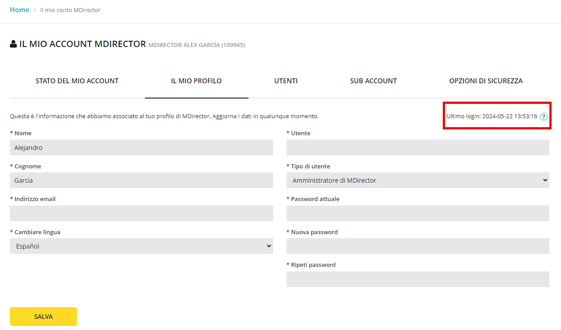
Task: Select the Indirizzo email input field
Action: [141, 213]
